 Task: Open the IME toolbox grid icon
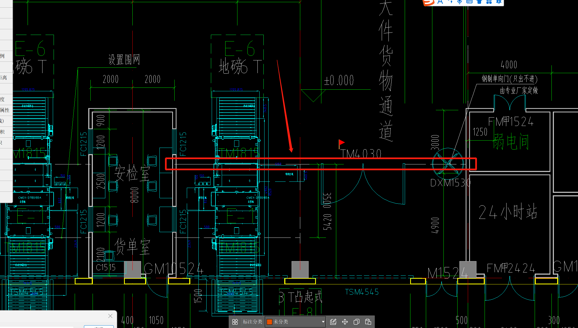(x=489, y=2)
